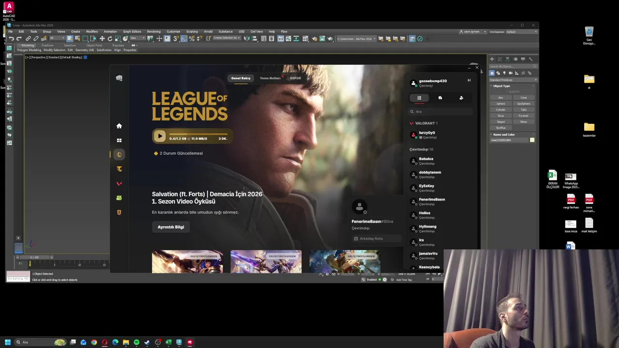Open chat messages tab in Riot social panel
This screenshot has height=348, width=619.
[440, 98]
